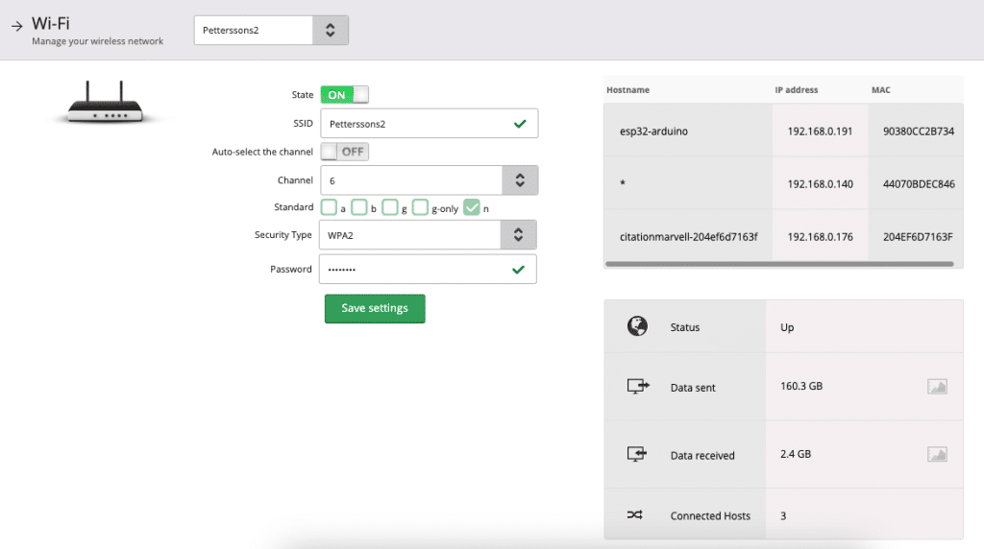Click the hosts table horizontal scrollbar
The image size is (984, 549).
778,263
